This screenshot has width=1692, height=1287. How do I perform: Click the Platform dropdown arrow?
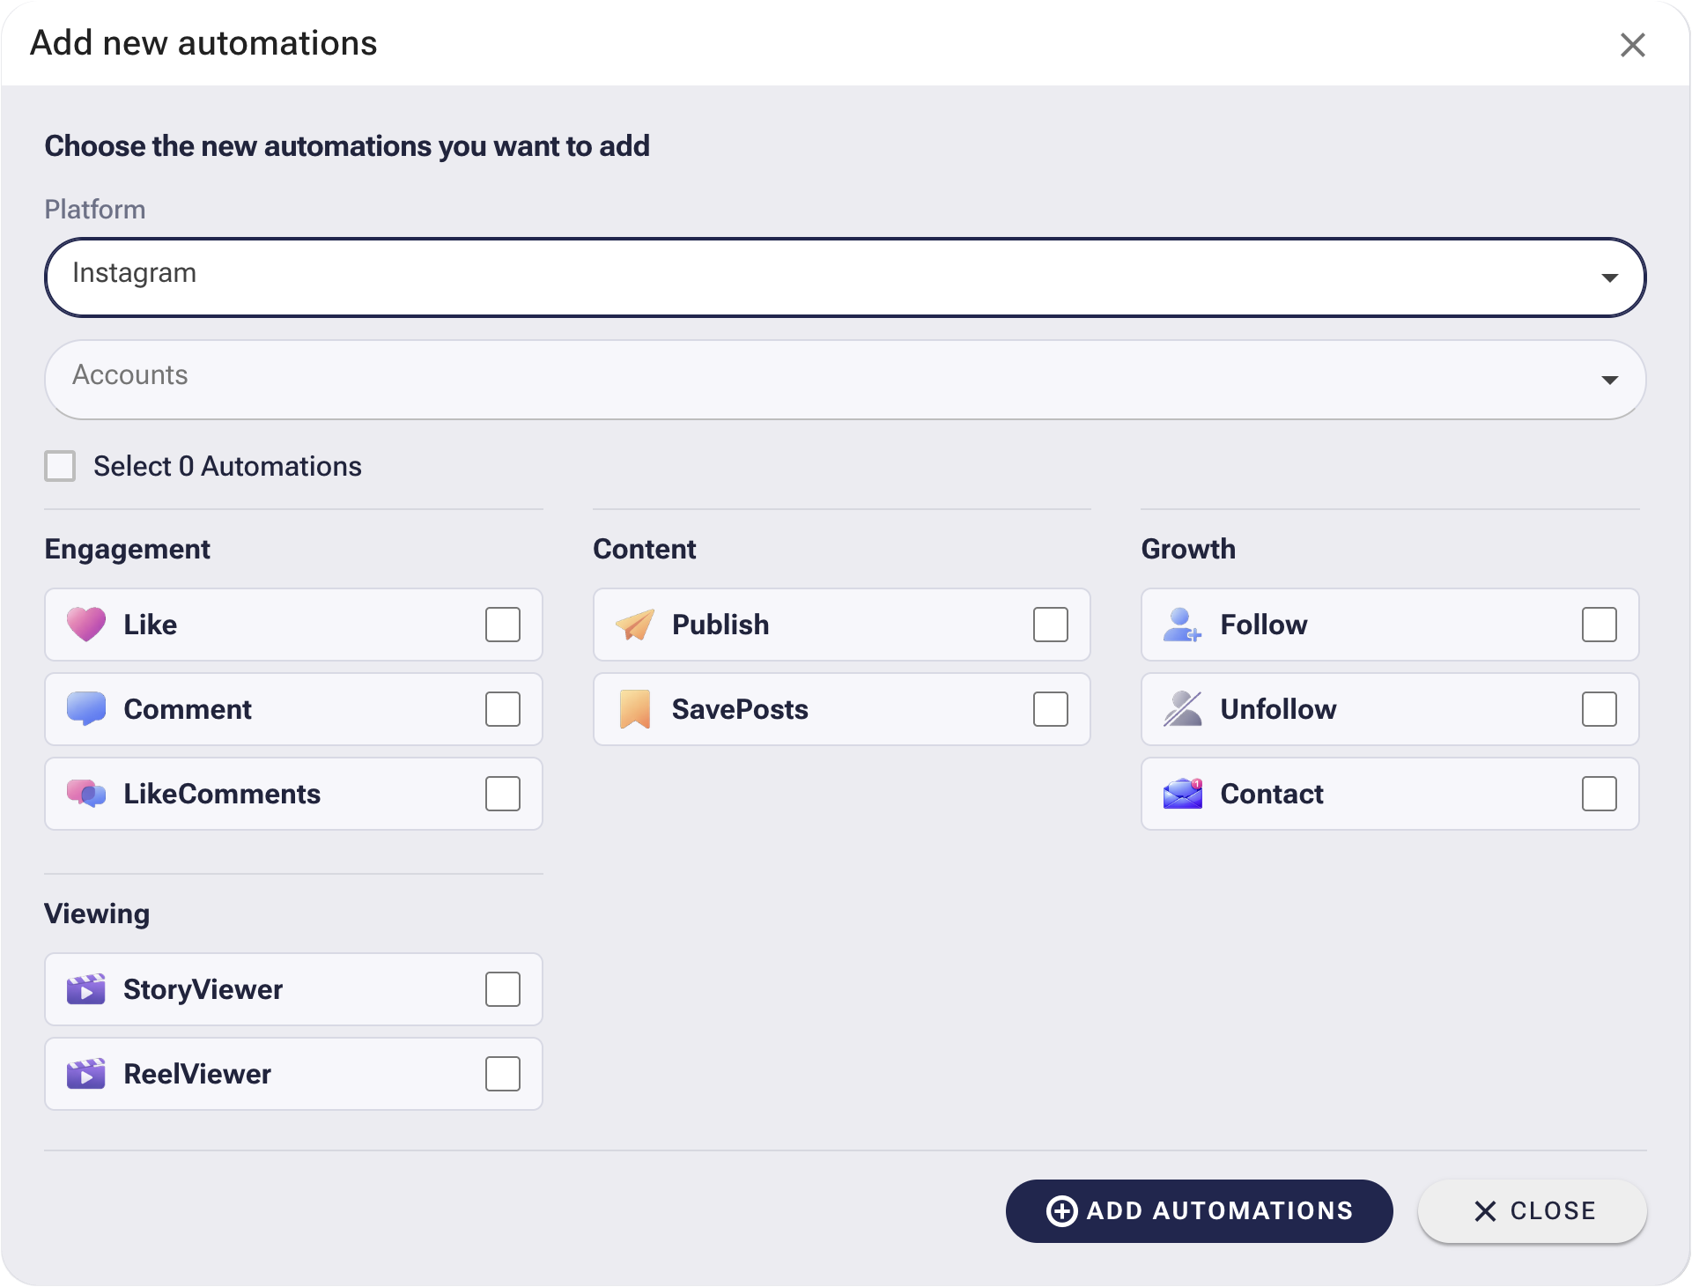pos(1610,277)
